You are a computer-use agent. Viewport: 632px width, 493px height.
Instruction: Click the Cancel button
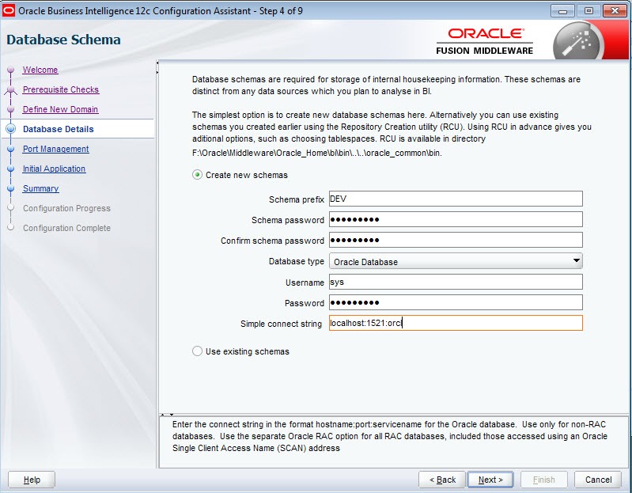tap(598, 480)
